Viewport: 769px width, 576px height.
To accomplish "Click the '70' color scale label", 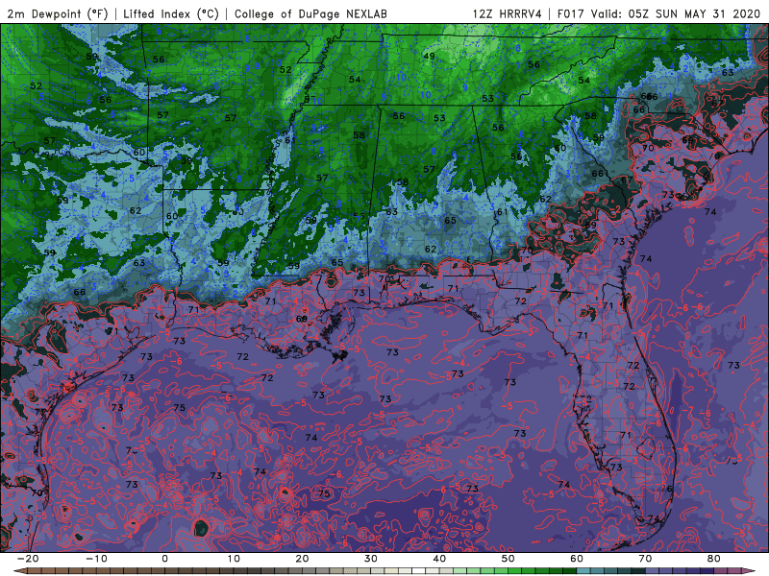I will pos(645,559).
